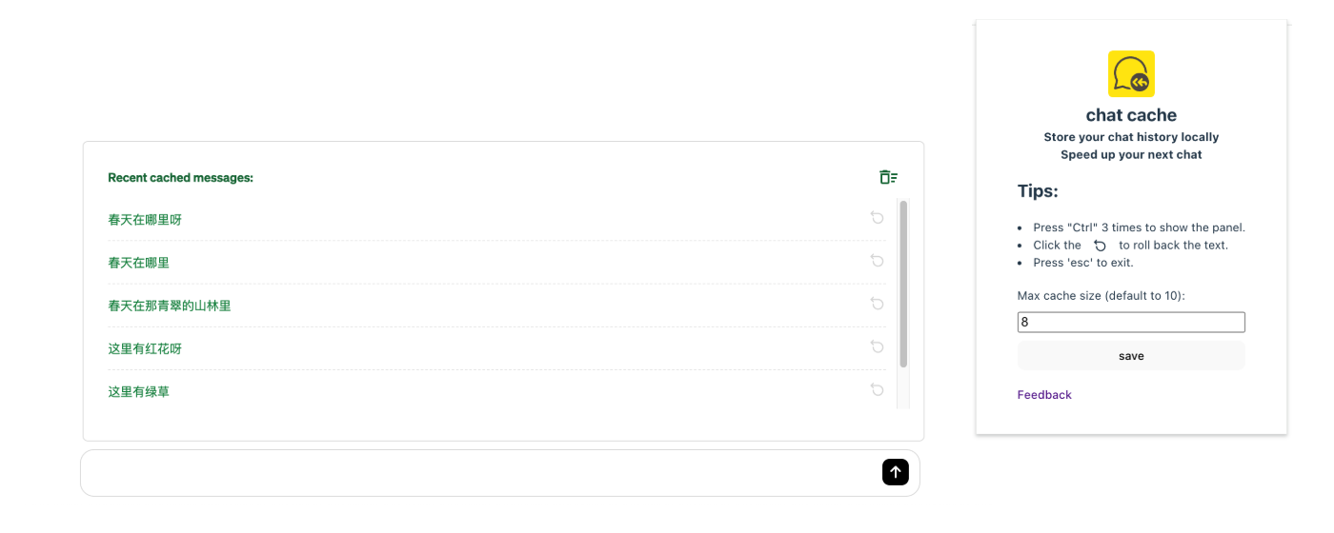Click the cached messages list scrollbar

[903, 284]
